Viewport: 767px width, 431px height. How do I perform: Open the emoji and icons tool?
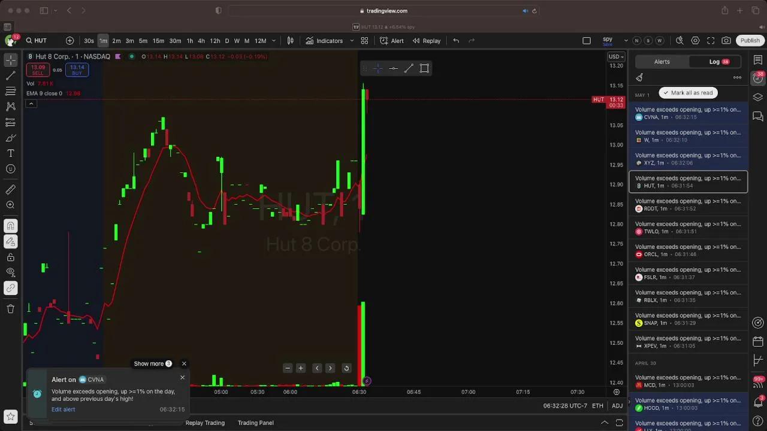(10, 169)
